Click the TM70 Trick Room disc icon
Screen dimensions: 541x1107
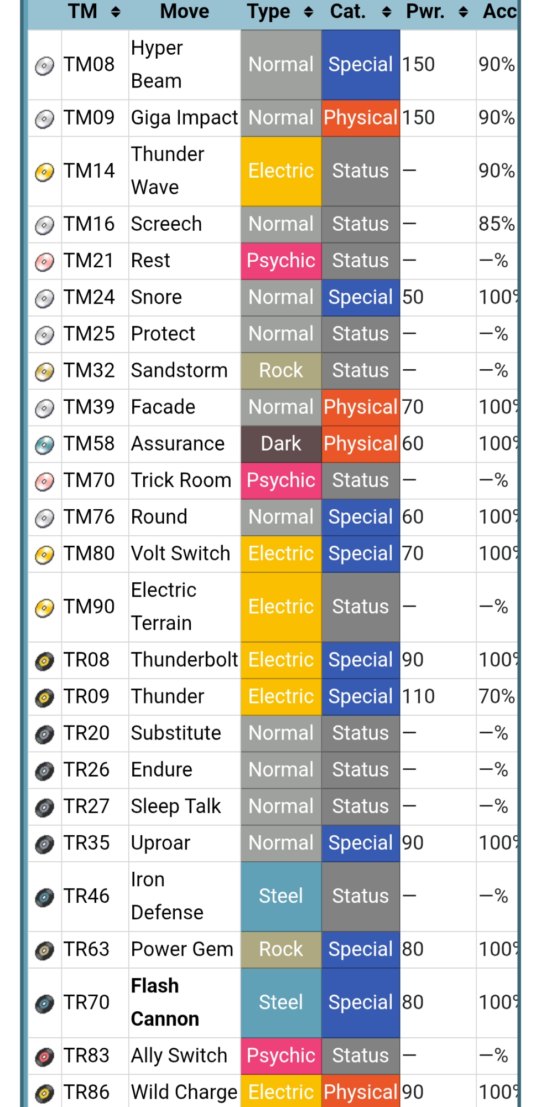(45, 482)
